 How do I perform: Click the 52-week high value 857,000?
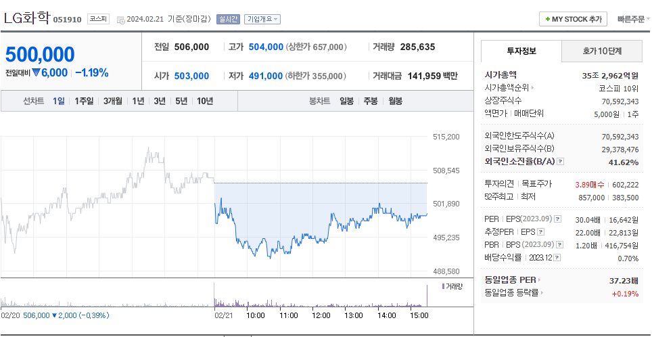tap(592, 198)
